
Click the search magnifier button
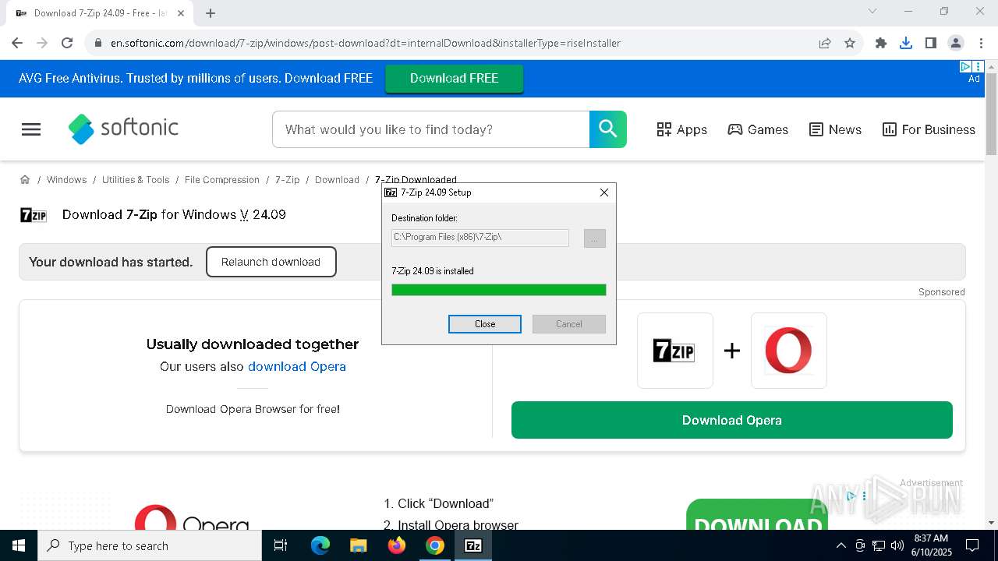click(608, 129)
